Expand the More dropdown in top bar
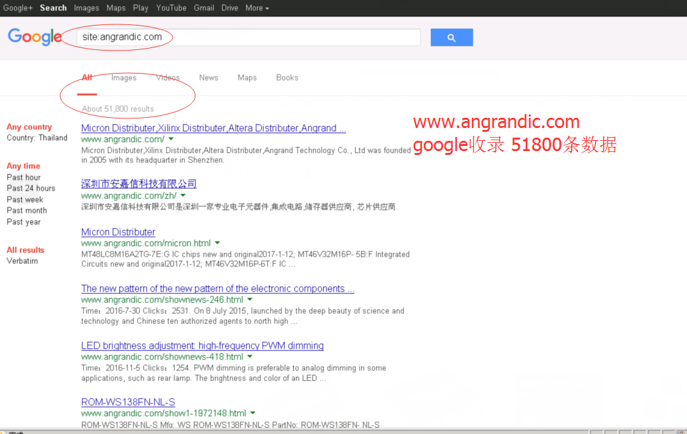 [257, 8]
